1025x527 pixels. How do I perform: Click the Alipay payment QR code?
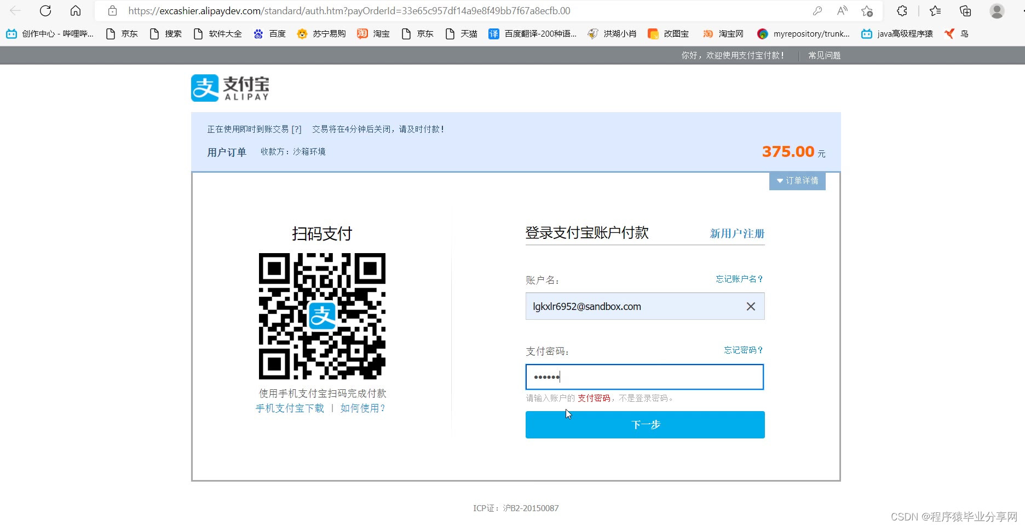[322, 316]
